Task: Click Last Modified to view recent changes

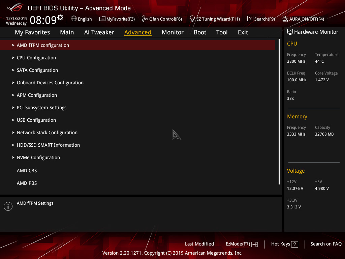Action: 199,244
